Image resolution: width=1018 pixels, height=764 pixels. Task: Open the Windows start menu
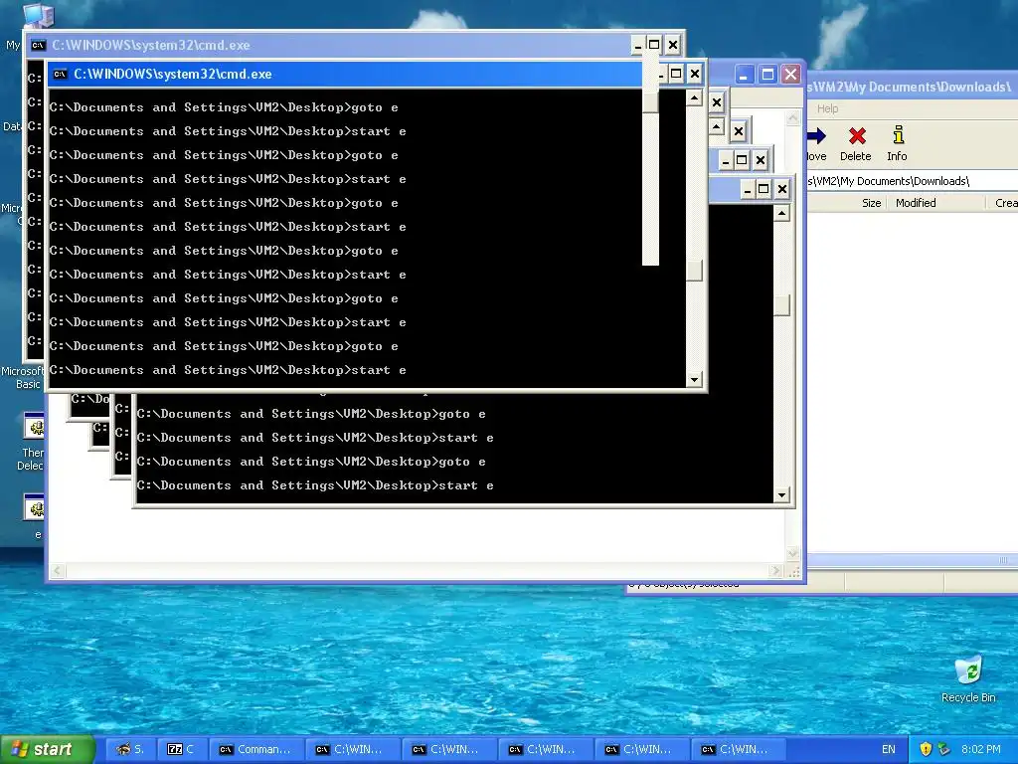(47, 749)
